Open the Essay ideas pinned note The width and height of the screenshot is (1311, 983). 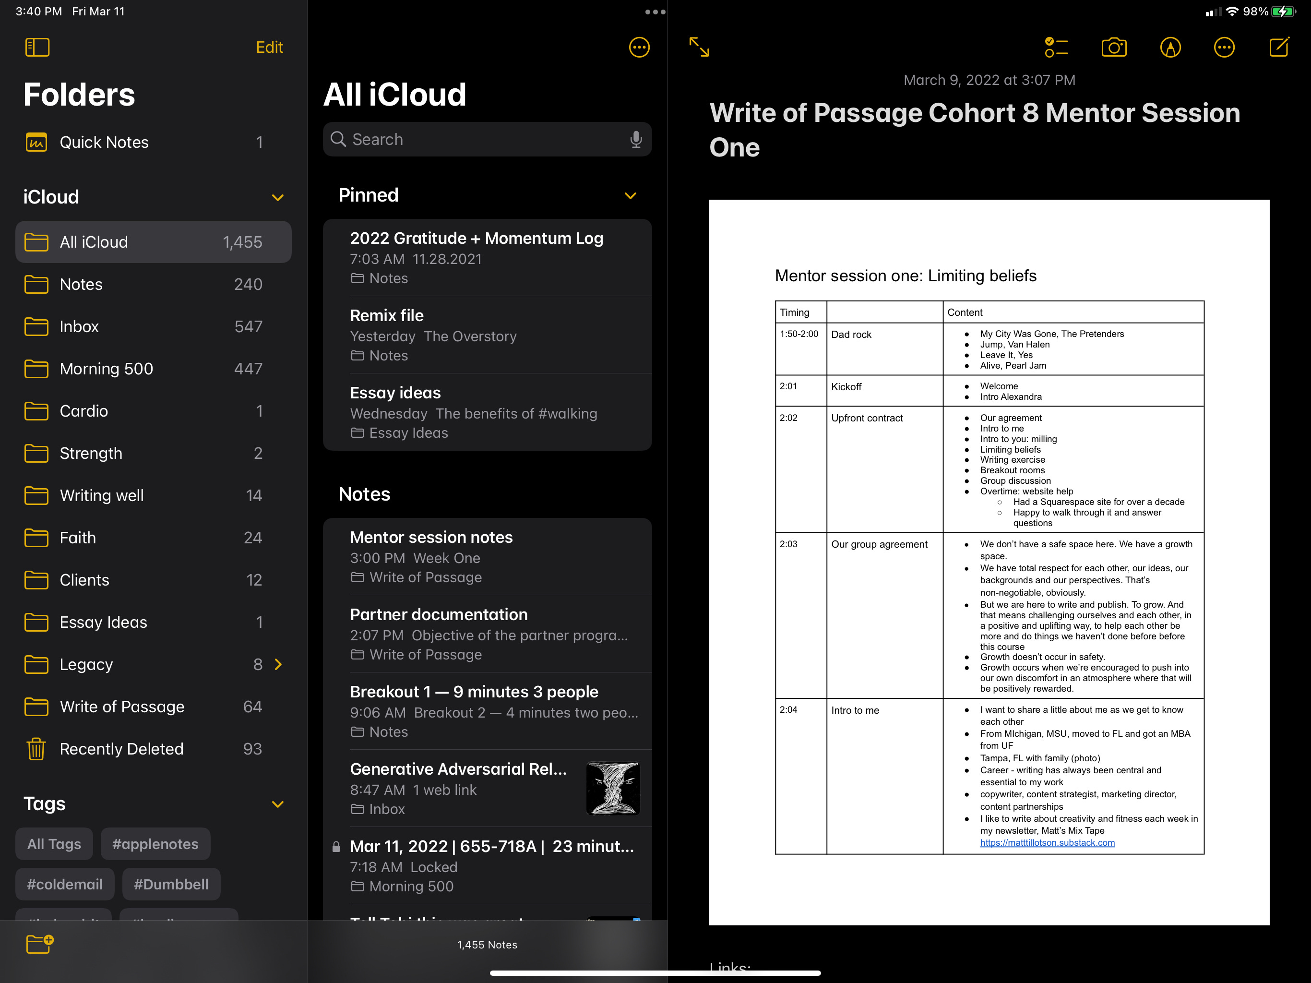487,412
